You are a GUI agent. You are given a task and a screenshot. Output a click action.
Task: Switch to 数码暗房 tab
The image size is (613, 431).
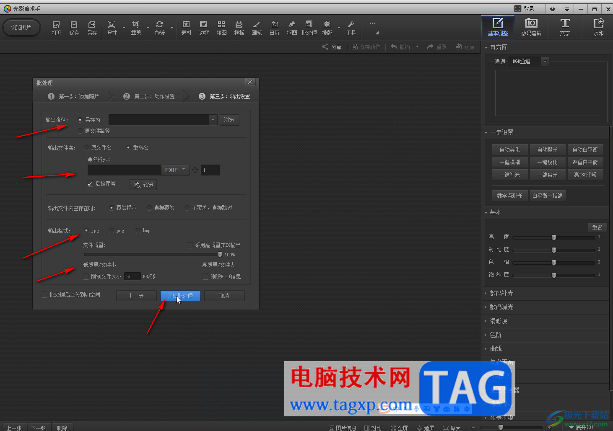(531, 27)
